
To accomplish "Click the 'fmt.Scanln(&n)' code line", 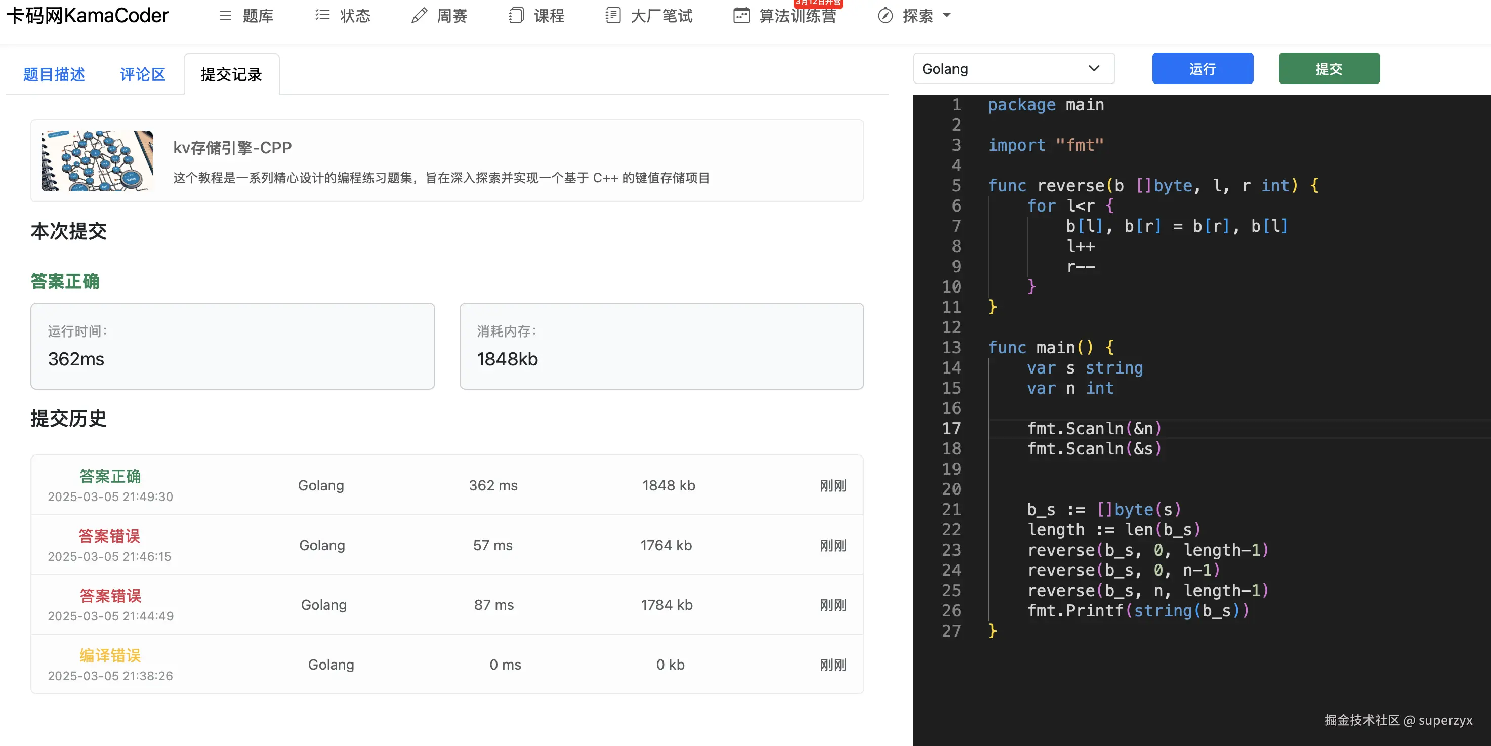I will (x=1095, y=428).
